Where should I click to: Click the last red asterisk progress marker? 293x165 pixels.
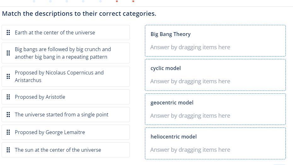coord(133,2)
